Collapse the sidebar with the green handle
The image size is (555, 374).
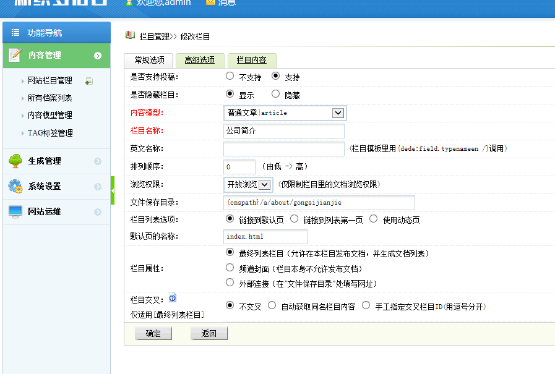[x=113, y=190]
